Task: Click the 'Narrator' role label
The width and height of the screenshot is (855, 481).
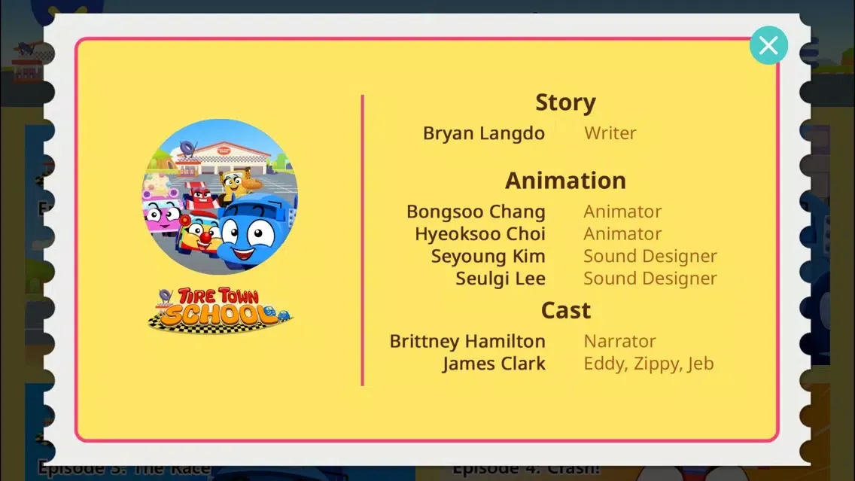Action: point(620,342)
